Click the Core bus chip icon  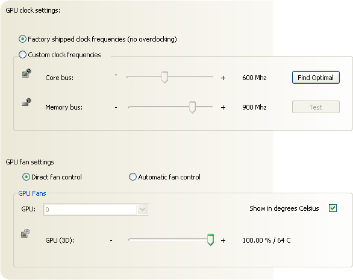[x=27, y=73]
